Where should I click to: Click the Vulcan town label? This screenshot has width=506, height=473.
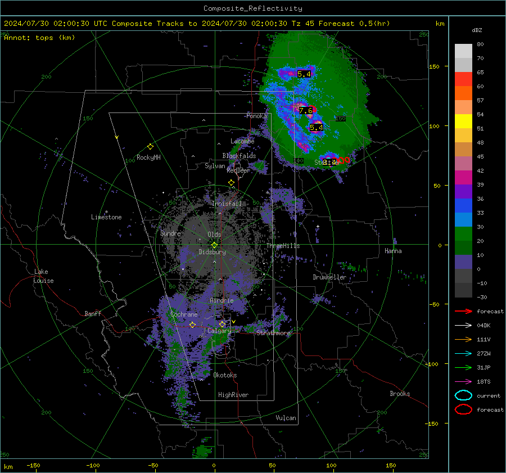click(286, 418)
